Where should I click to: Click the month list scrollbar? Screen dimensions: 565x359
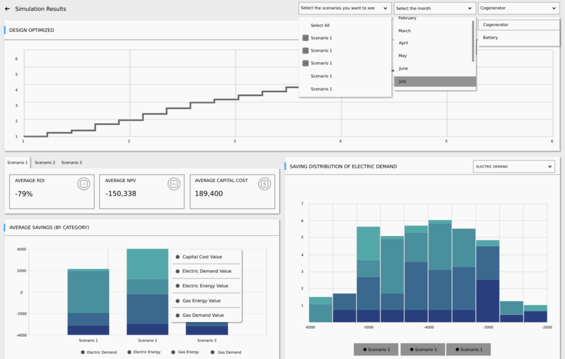coord(474,40)
